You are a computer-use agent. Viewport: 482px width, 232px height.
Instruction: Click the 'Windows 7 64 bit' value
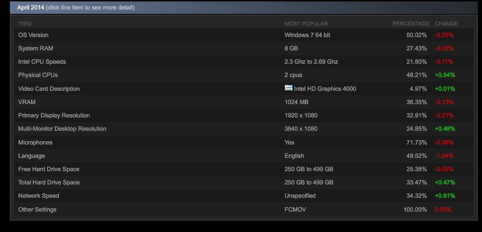307,35
